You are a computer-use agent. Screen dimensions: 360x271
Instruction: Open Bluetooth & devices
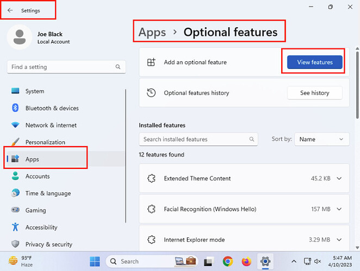pyautogui.click(x=52, y=108)
